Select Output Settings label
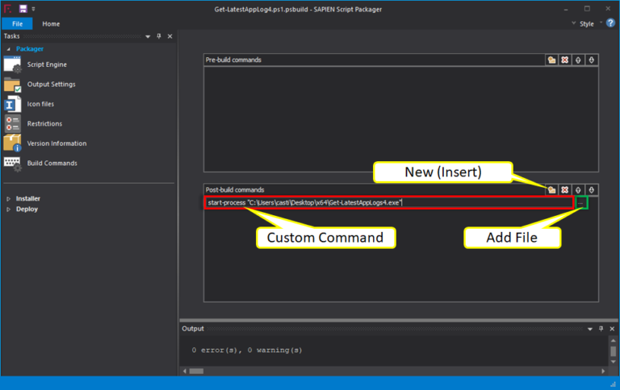 coord(51,84)
